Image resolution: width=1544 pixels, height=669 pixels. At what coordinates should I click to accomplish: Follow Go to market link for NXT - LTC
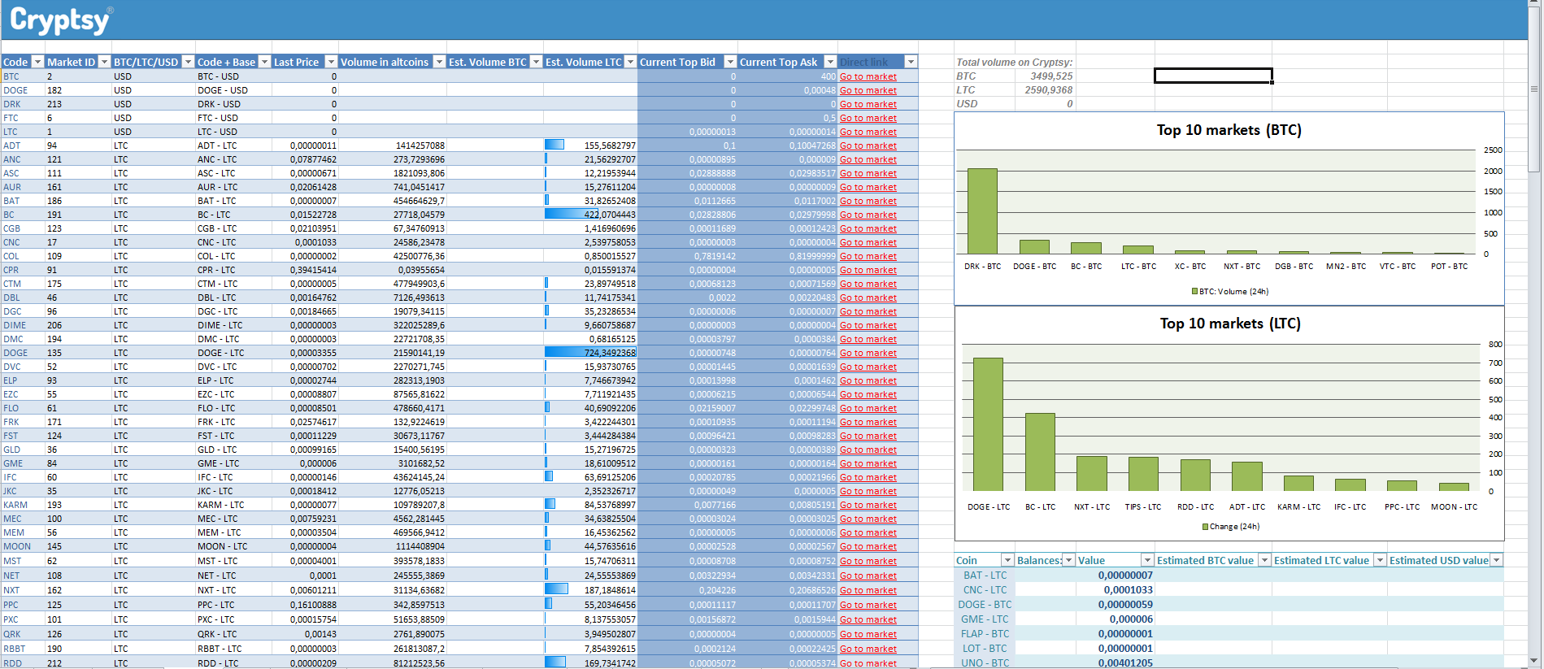point(868,590)
